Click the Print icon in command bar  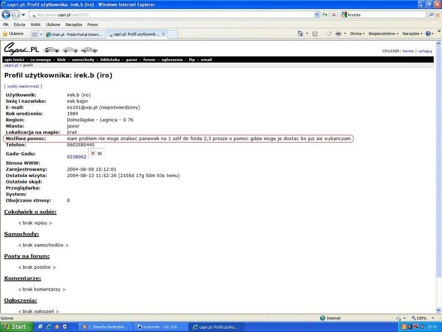pyautogui.click(x=338, y=34)
